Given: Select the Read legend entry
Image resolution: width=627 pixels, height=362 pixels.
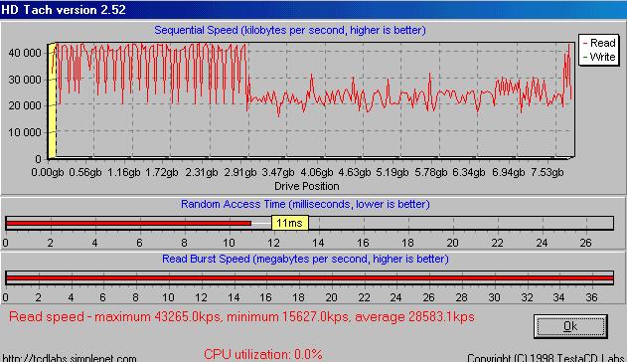Looking at the screenshot, I should tap(598, 43).
